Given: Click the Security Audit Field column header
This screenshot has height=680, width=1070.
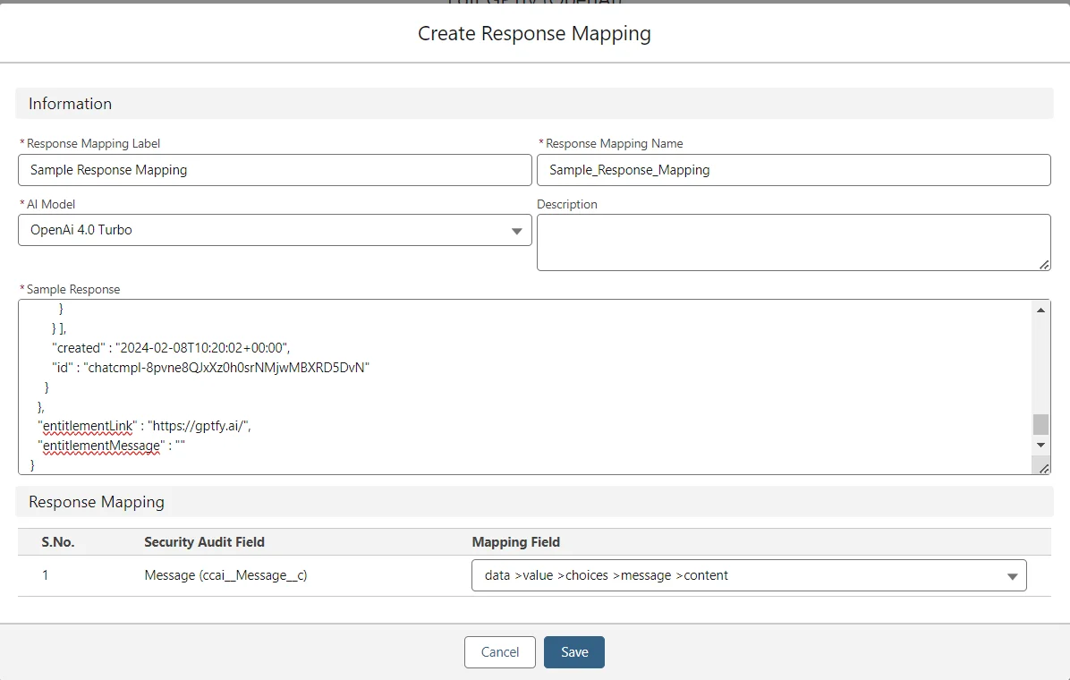Looking at the screenshot, I should point(204,542).
